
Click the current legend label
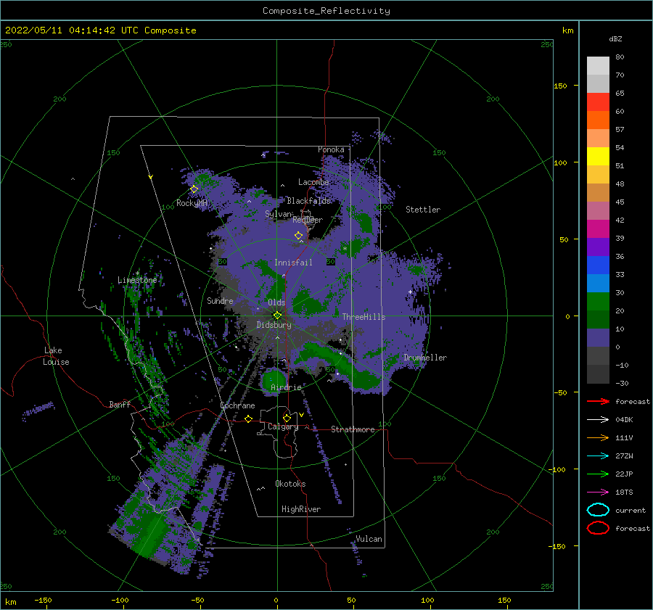(x=631, y=510)
